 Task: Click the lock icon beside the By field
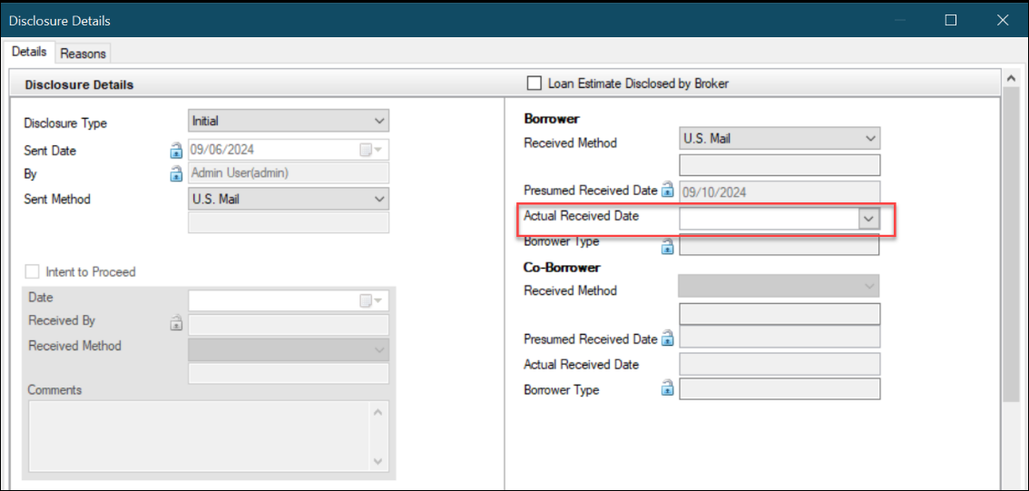176,174
